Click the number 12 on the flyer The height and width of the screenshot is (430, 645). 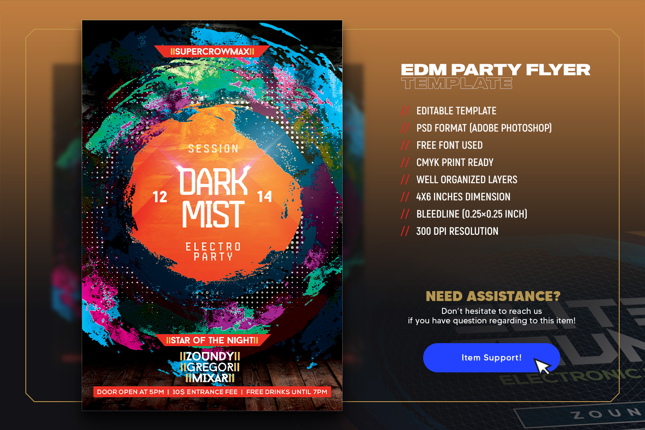(x=160, y=197)
